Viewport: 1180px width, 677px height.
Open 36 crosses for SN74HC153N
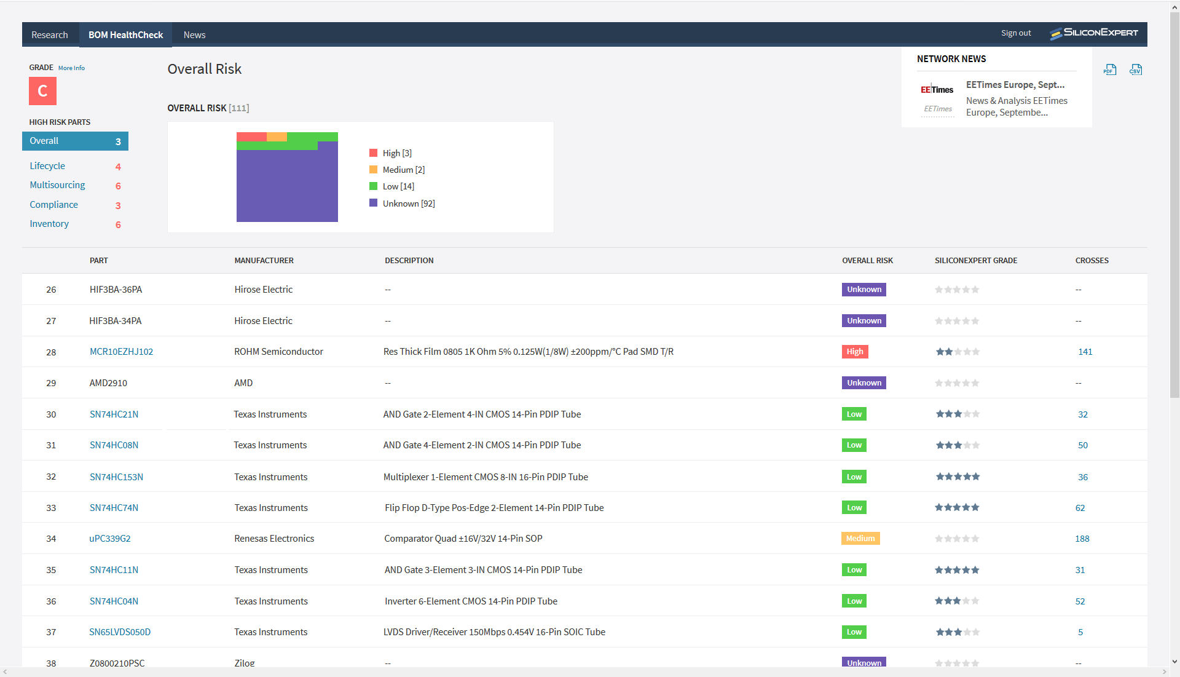[x=1083, y=477]
